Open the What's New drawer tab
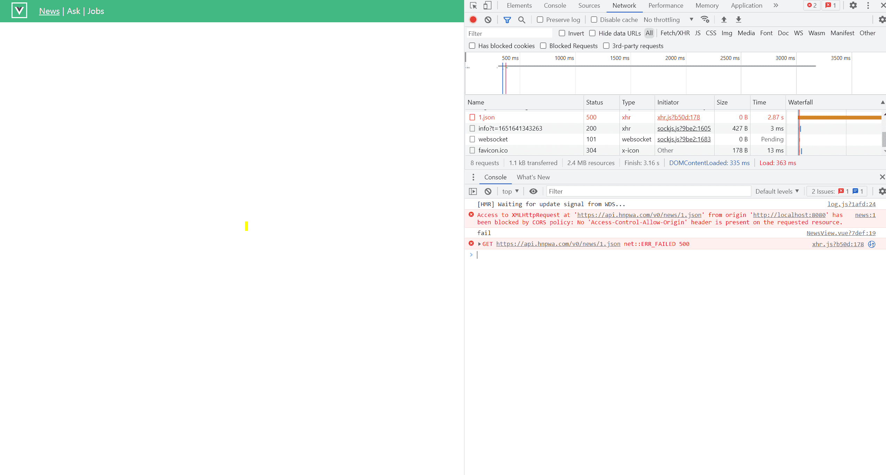 pyautogui.click(x=533, y=177)
